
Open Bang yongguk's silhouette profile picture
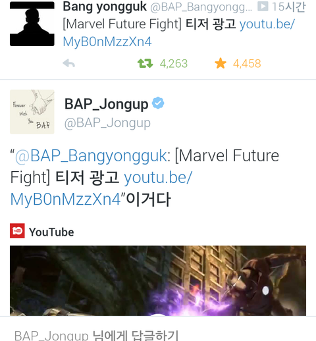click(x=32, y=24)
